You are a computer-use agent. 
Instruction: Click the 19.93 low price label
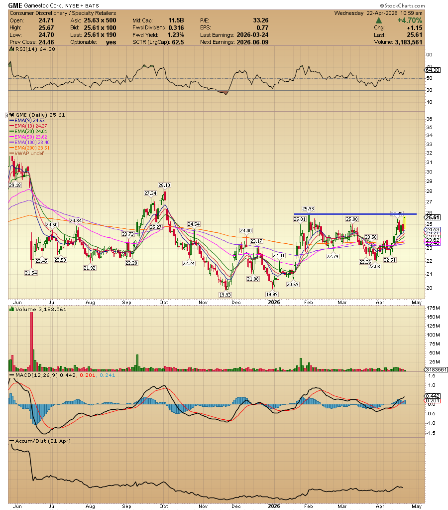coord(225,295)
